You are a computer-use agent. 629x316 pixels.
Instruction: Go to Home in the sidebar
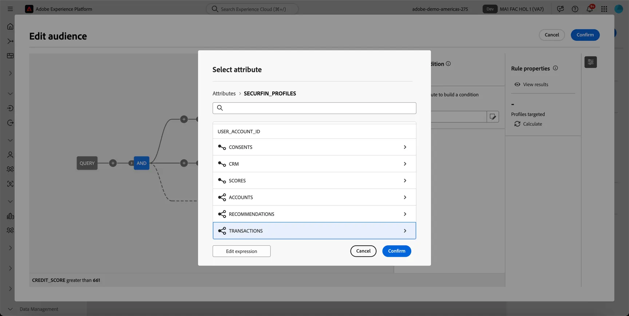coord(10,26)
